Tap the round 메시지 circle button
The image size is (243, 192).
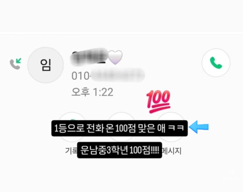click(x=171, y=127)
